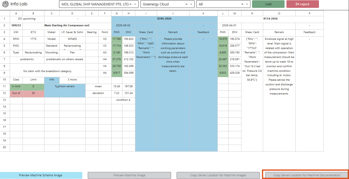Expand the All machines dropdown
Screen dimensions: 349x179
(247, 4)
